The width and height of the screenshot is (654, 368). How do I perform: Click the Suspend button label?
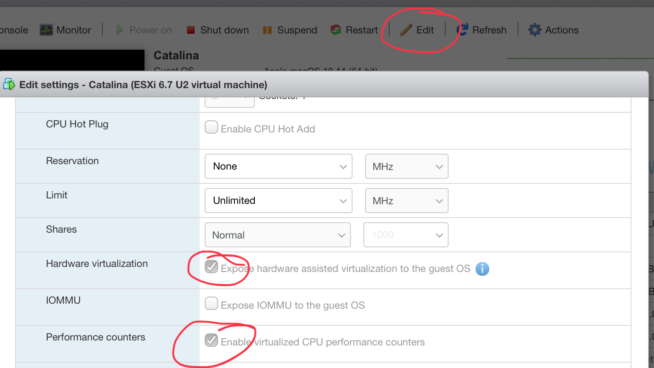(297, 30)
